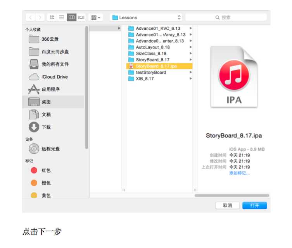The height and width of the screenshot is (248, 292).
Task: Open 下载 Downloads in the sidebar
Action: pos(54,127)
